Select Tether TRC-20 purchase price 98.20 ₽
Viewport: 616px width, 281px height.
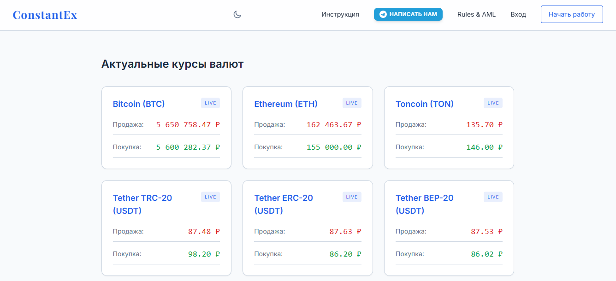pos(204,254)
